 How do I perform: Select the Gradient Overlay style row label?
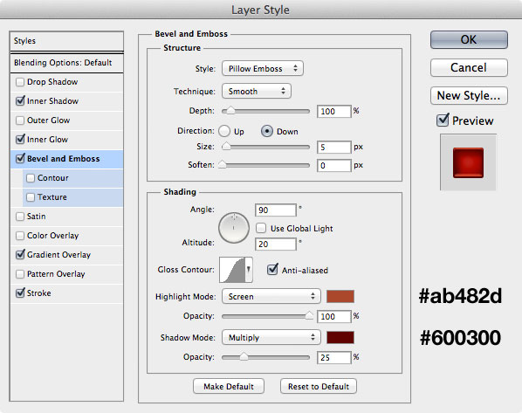[58, 255]
